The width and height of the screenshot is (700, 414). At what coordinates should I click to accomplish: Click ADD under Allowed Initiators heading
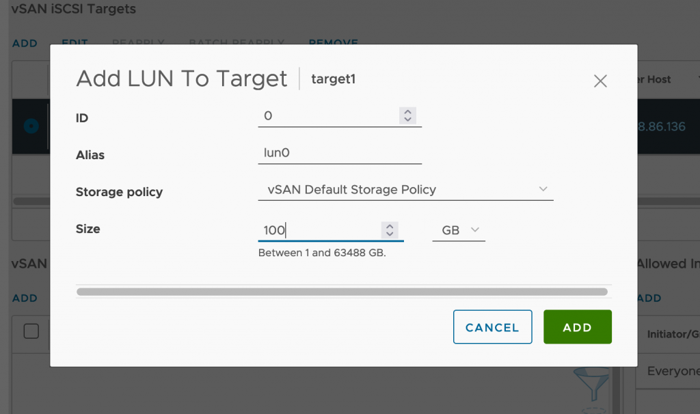click(649, 299)
